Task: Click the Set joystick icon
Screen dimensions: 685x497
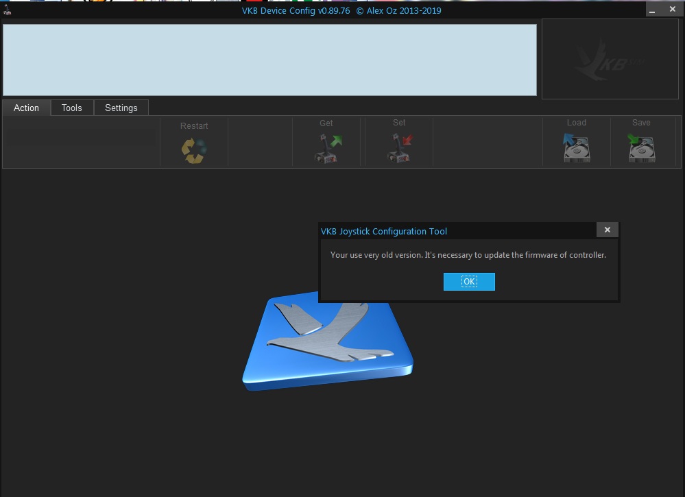Action: (400, 147)
